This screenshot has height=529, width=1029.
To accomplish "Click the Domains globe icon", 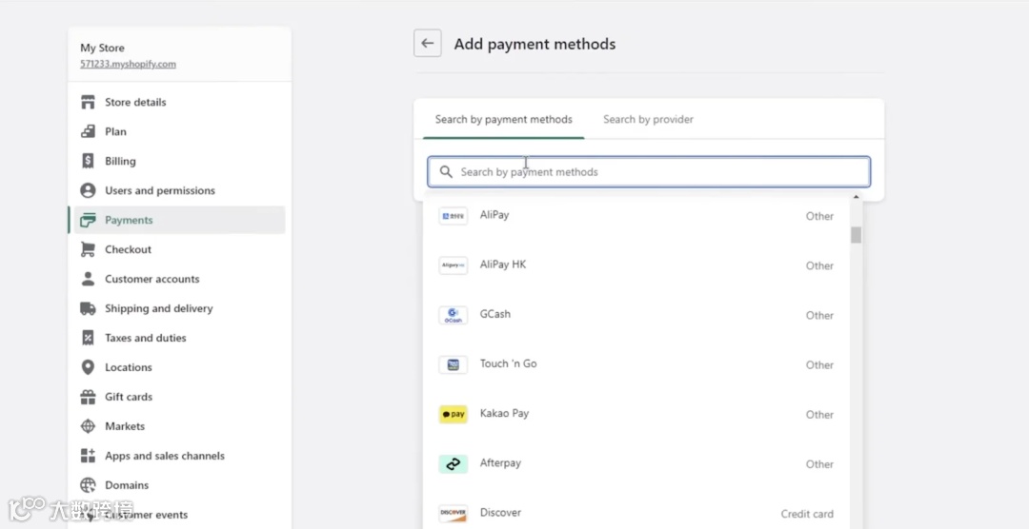I will coord(88,486).
